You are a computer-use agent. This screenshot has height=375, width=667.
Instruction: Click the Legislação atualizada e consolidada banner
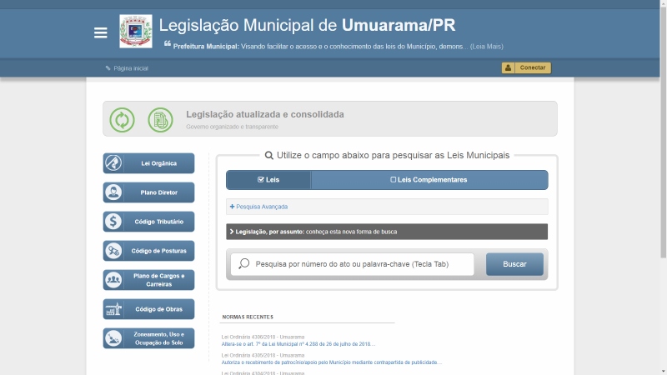click(x=330, y=118)
